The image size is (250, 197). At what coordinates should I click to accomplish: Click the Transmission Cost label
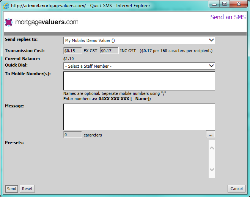click(25, 51)
